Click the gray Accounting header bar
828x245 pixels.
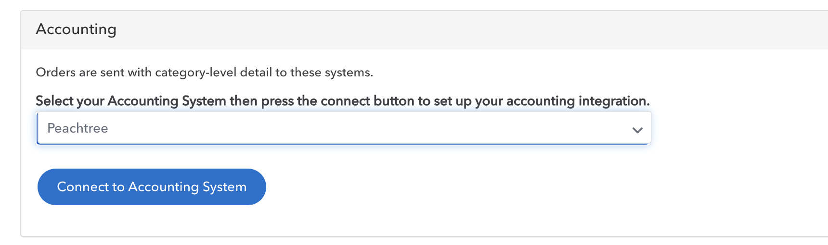click(x=424, y=30)
